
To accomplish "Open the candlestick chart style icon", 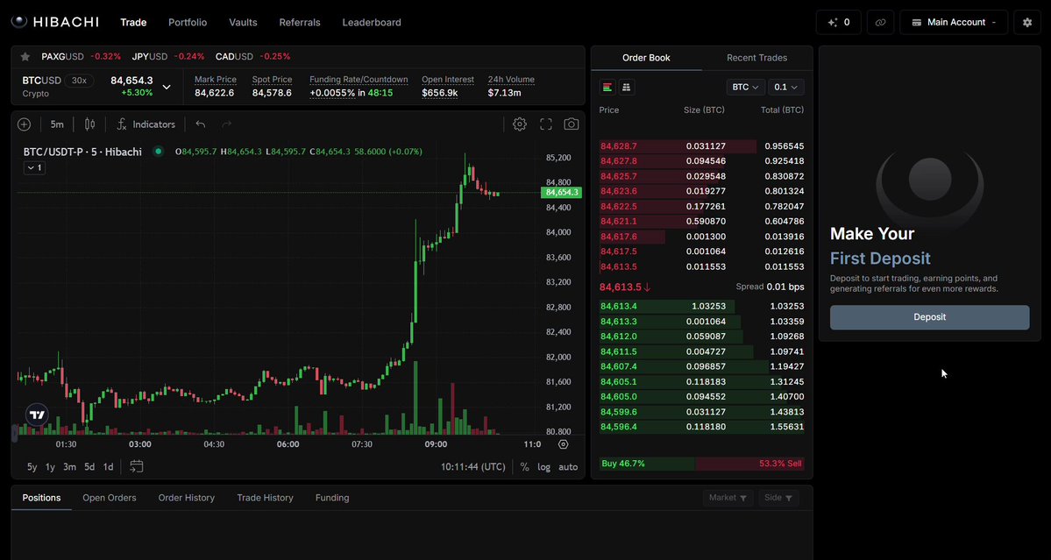I will coord(89,124).
